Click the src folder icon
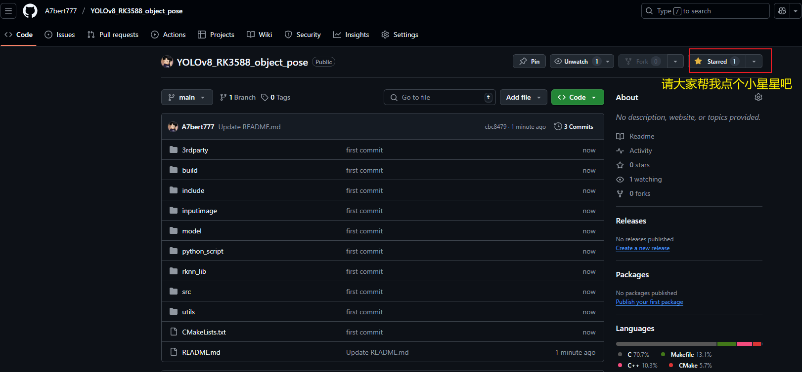 pos(174,291)
